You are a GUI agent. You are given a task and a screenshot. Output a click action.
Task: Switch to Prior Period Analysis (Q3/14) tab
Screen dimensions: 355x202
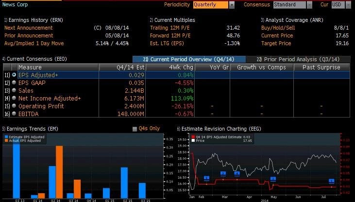(x=298, y=59)
